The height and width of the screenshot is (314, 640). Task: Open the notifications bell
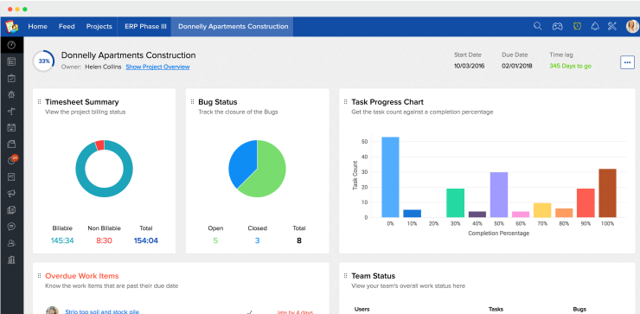[595, 26]
